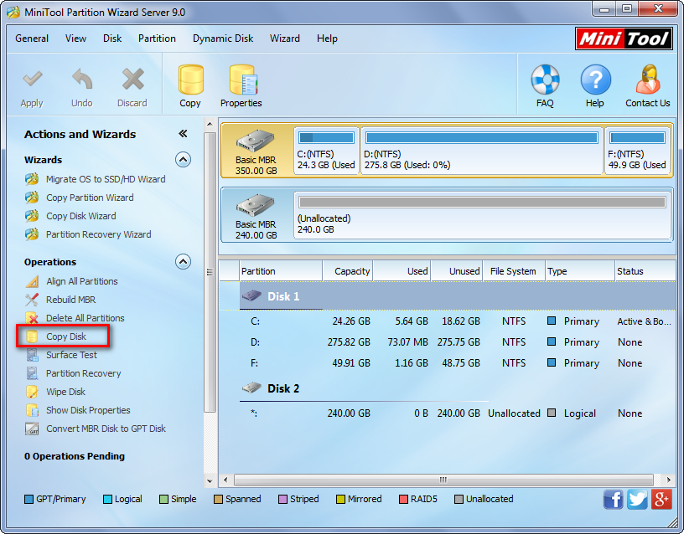Sort by the Used column header
The width and height of the screenshot is (684, 534).
pyautogui.click(x=402, y=271)
